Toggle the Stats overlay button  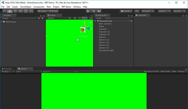point(174,72)
